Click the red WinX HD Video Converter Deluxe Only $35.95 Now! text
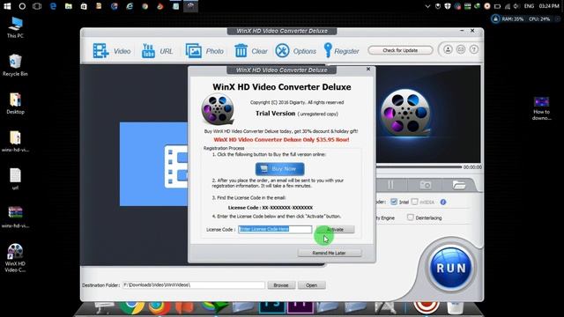Viewport: 564px width, 317px height. [281, 140]
